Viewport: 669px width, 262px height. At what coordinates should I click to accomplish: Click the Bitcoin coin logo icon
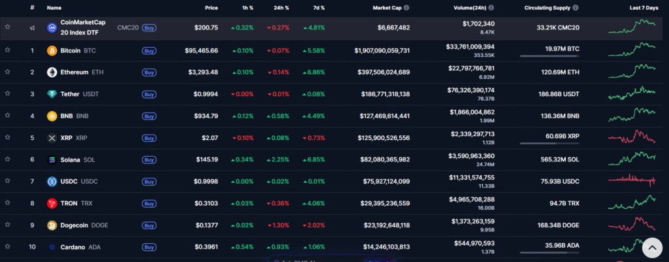[x=52, y=50]
